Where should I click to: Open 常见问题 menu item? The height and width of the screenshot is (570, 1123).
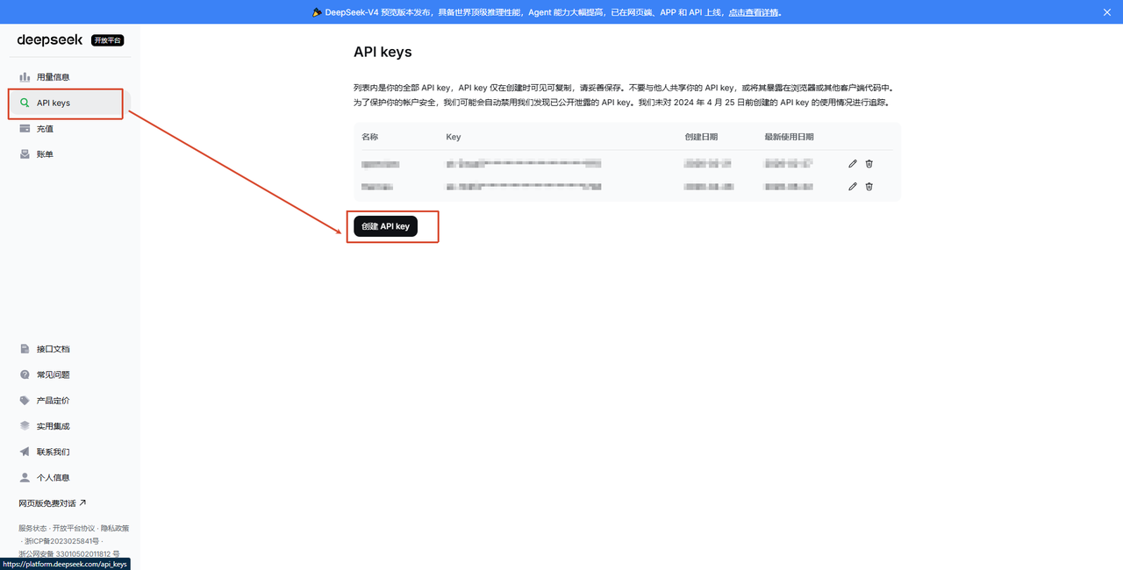[x=69, y=374]
